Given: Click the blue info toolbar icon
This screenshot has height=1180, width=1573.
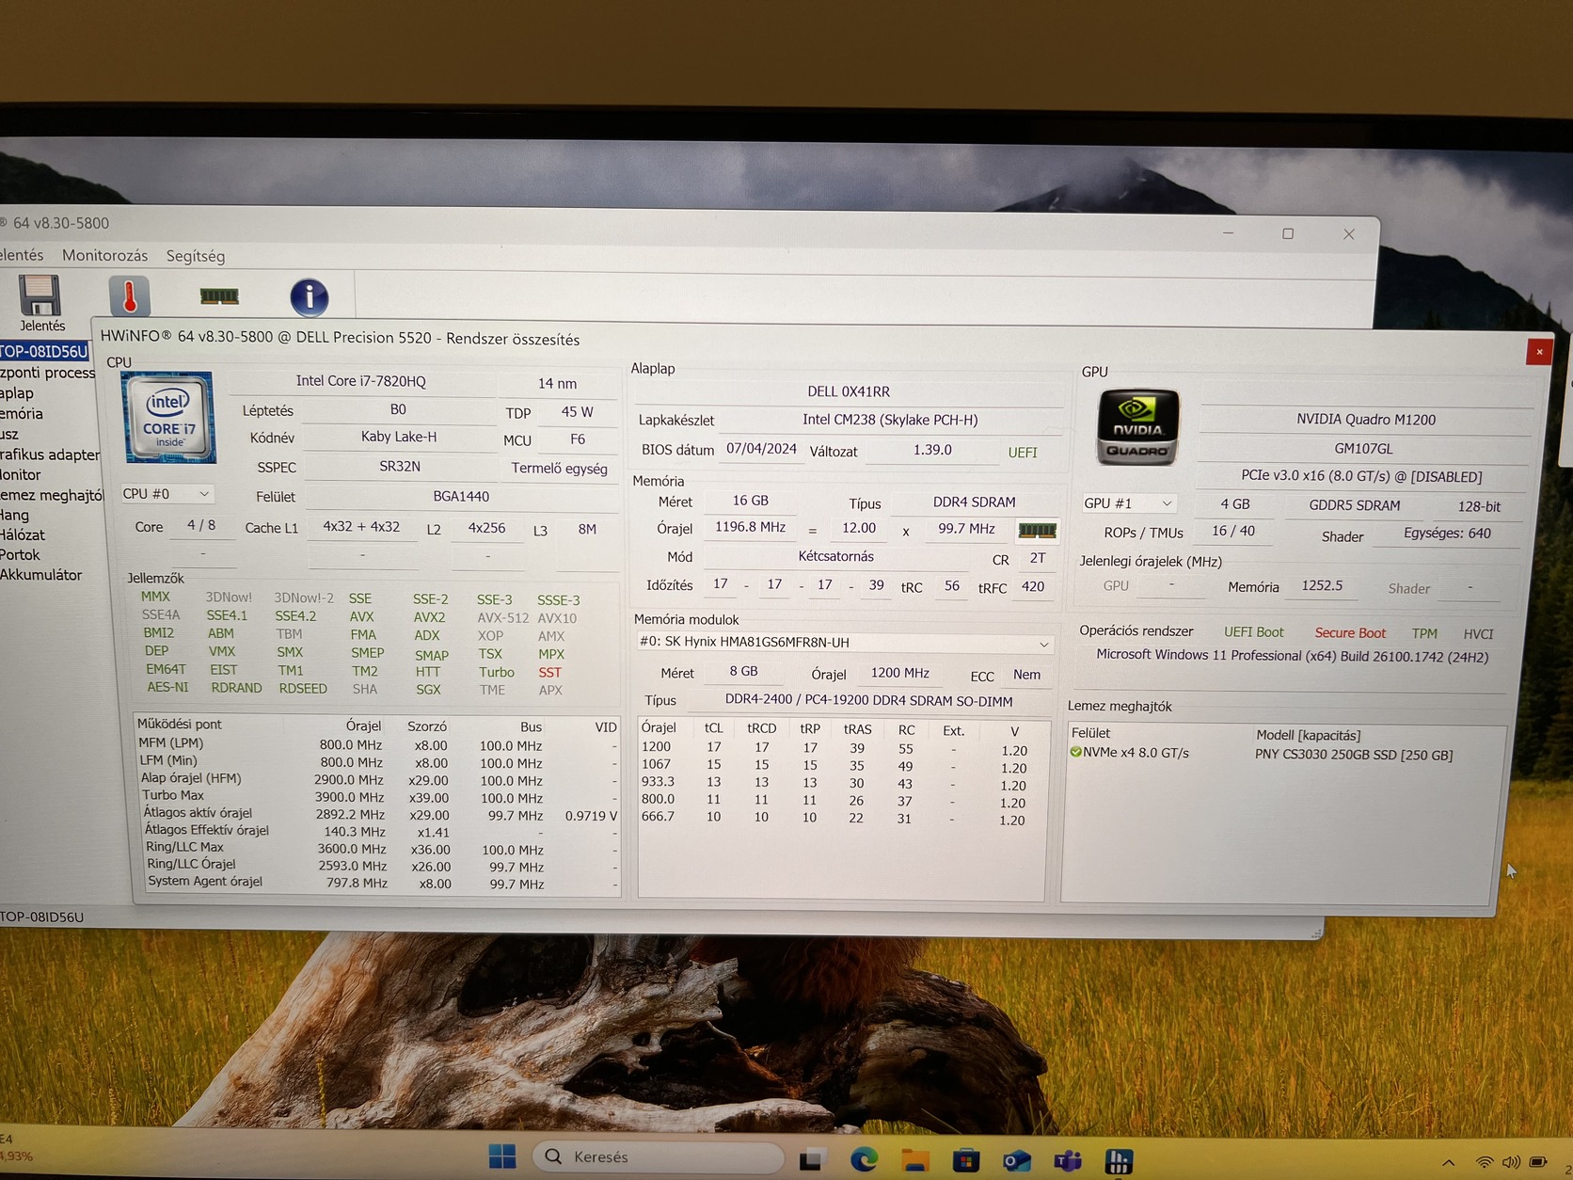Looking at the screenshot, I should tap(310, 297).
